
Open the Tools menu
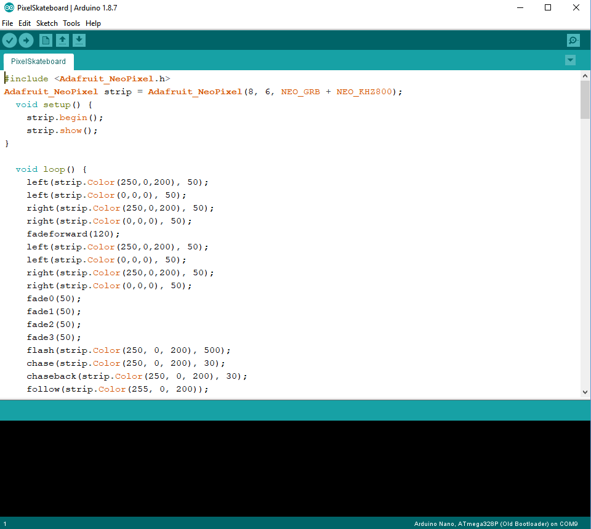click(71, 23)
